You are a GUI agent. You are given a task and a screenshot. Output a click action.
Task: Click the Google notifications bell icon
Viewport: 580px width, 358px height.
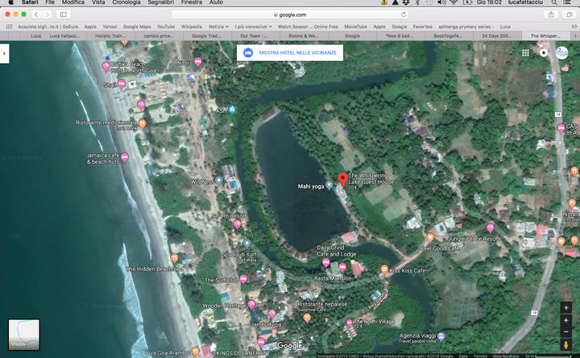pos(544,53)
